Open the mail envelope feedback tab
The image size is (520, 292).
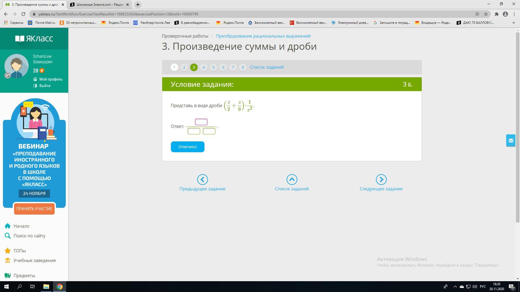pos(511,141)
